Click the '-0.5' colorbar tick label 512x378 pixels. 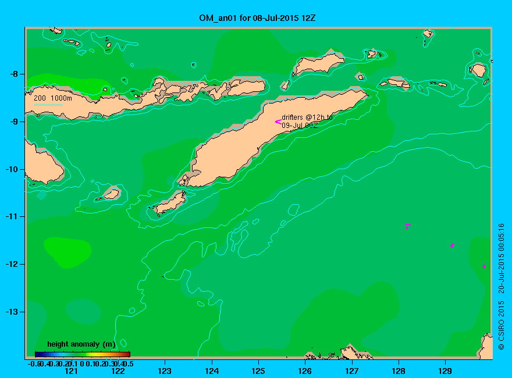34,364
